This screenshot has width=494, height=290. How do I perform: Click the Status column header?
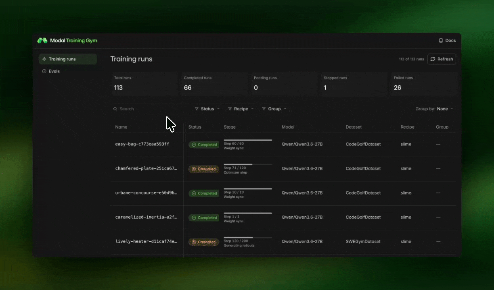point(195,127)
